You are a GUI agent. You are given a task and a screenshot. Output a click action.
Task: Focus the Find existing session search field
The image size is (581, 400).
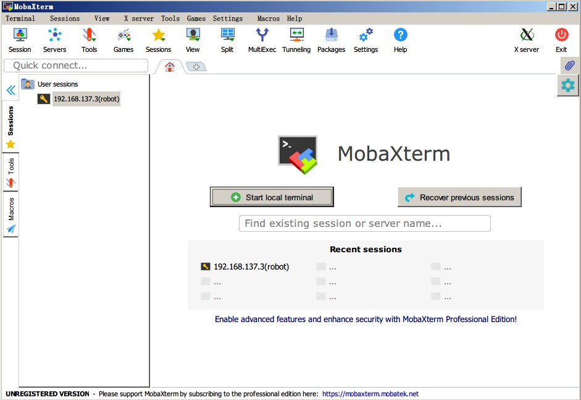click(x=365, y=223)
